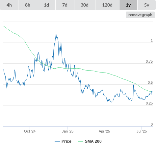Click the Oct '24 axis label
This screenshot has width=156, height=150.
point(30,131)
